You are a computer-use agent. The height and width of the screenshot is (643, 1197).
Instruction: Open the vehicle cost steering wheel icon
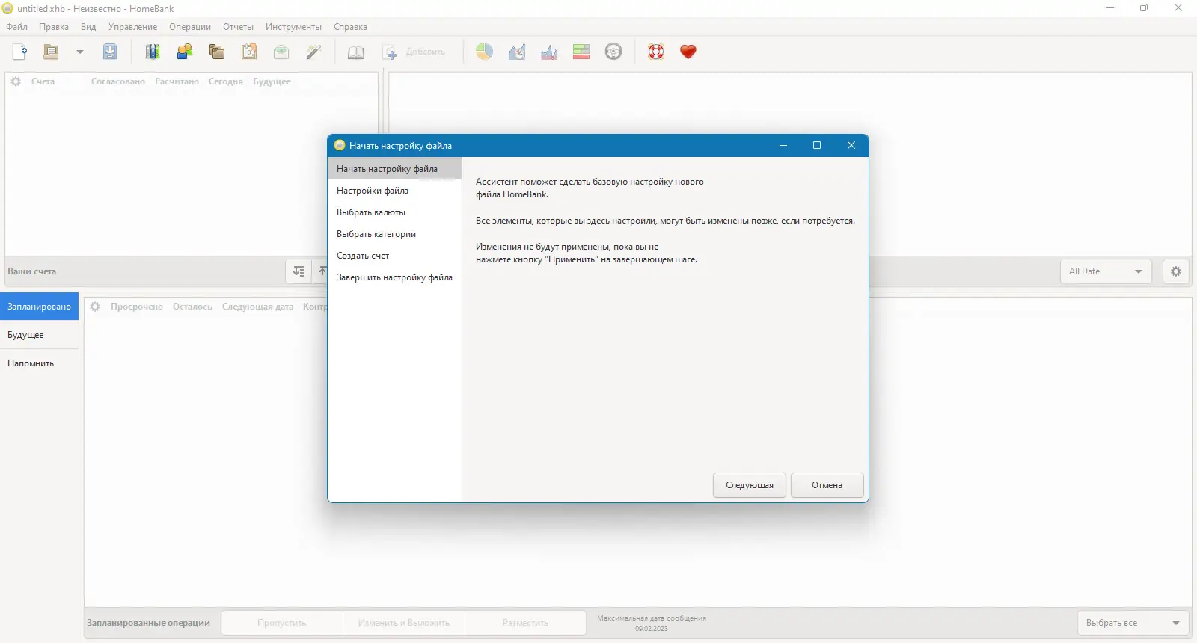coord(613,52)
